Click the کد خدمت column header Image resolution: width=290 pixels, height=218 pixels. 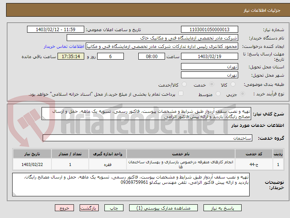coord(254,154)
